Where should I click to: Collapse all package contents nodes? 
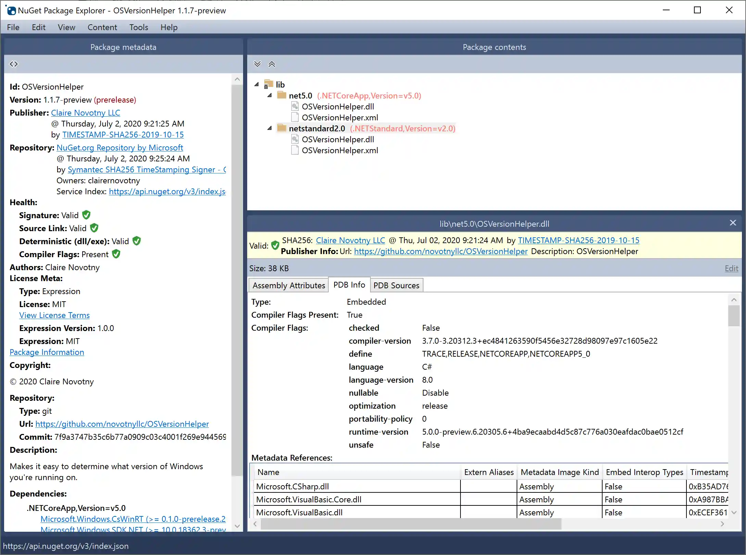pyautogui.click(x=272, y=64)
